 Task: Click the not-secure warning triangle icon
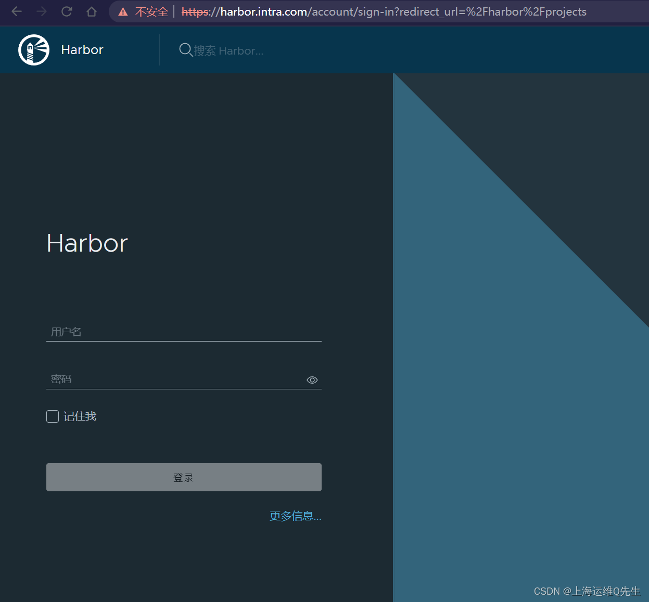click(123, 11)
